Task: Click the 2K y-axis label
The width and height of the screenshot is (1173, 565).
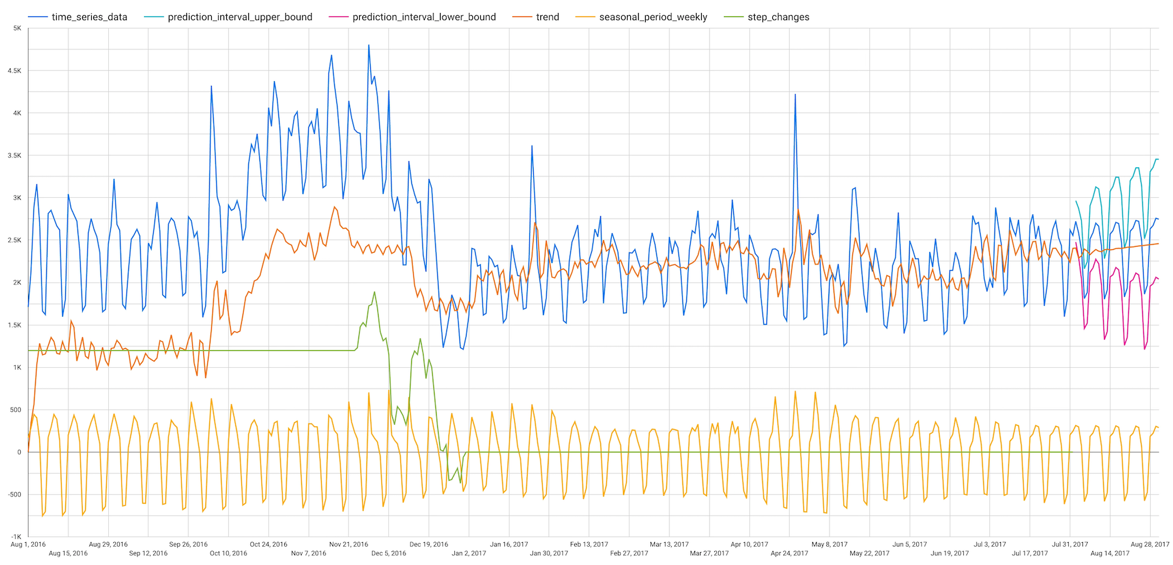Action: click(17, 282)
